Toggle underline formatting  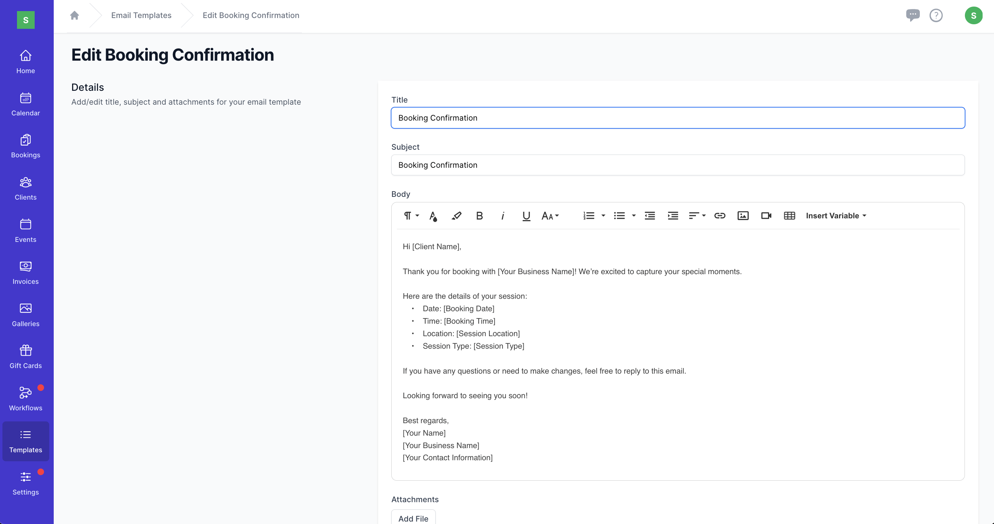[x=526, y=216]
